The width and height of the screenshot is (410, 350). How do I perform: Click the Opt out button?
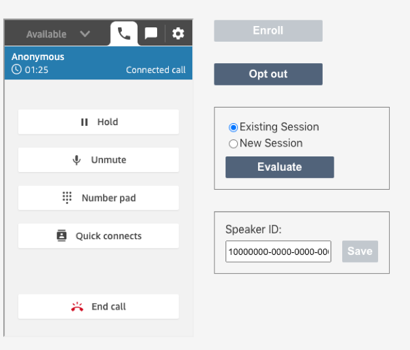(x=268, y=74)
